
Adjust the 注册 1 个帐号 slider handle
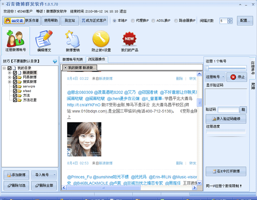click(x=207, y=68)
